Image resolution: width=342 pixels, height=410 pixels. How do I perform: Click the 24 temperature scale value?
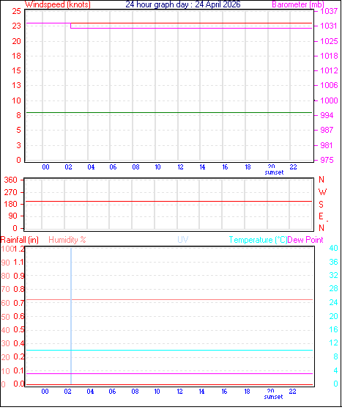click(333, 302)
